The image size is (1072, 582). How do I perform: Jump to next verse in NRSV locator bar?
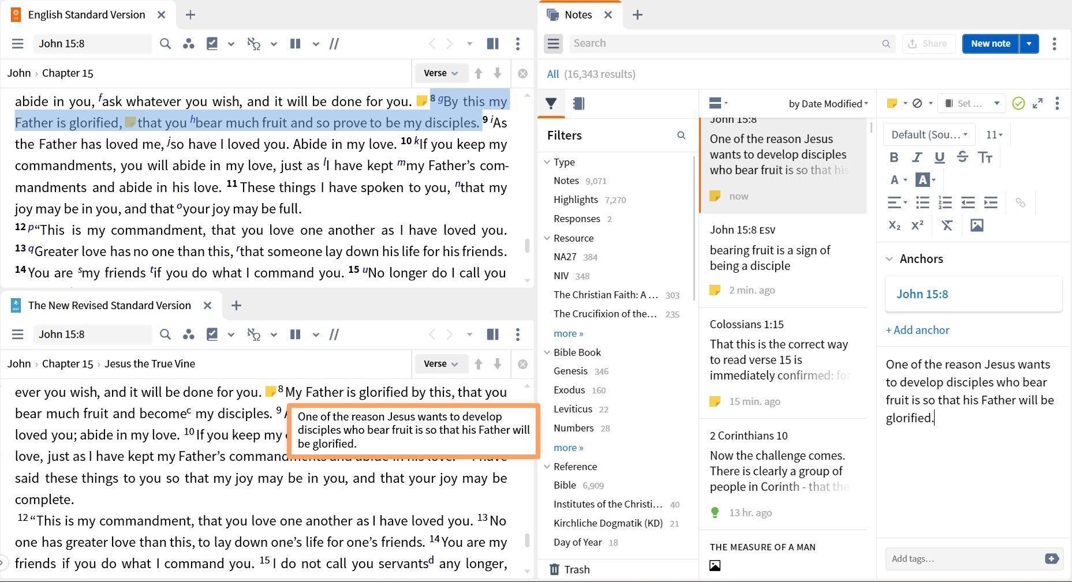pos(498,364)
